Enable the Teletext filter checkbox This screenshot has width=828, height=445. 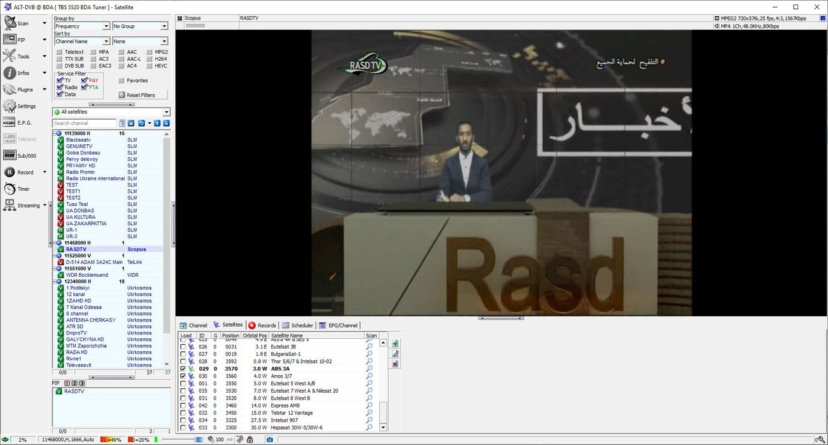60,52
